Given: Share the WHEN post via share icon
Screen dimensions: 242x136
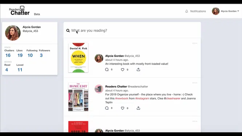Looking at the screenshot, I should point(138,70).
